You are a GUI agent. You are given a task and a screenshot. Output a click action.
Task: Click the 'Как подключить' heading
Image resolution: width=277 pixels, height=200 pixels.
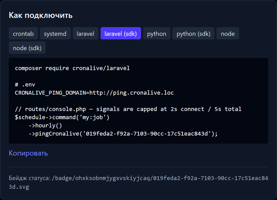(41, 15)
